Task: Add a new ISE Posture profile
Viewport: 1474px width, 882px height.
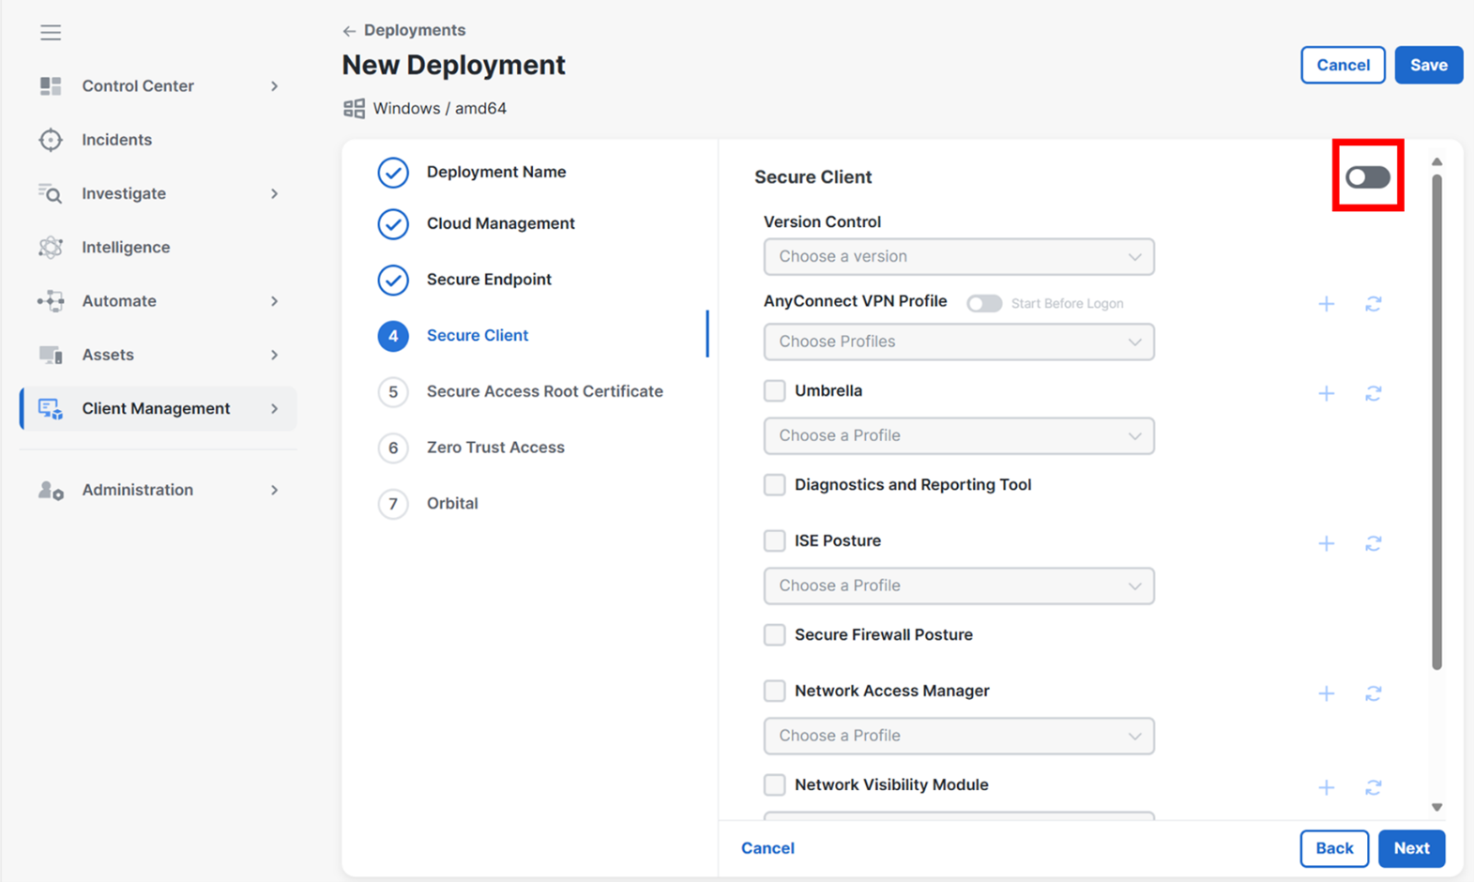Action: (x=1326, y=543)
